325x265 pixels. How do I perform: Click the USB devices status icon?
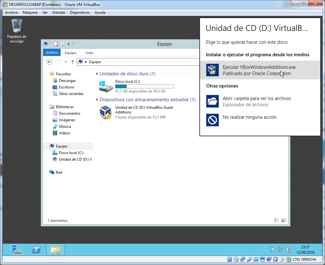[249, 259]
